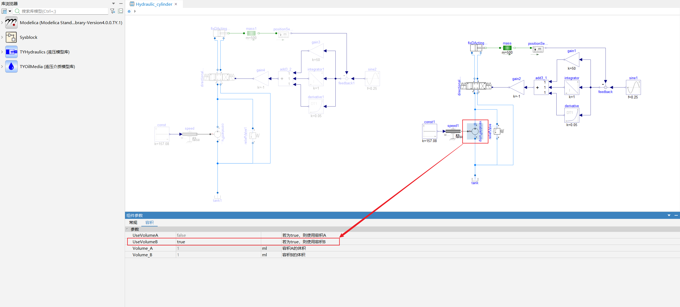The height and width of the screenshot is (307, 680).
Task: Expand the Modelica standard library node
Action: 2,23
